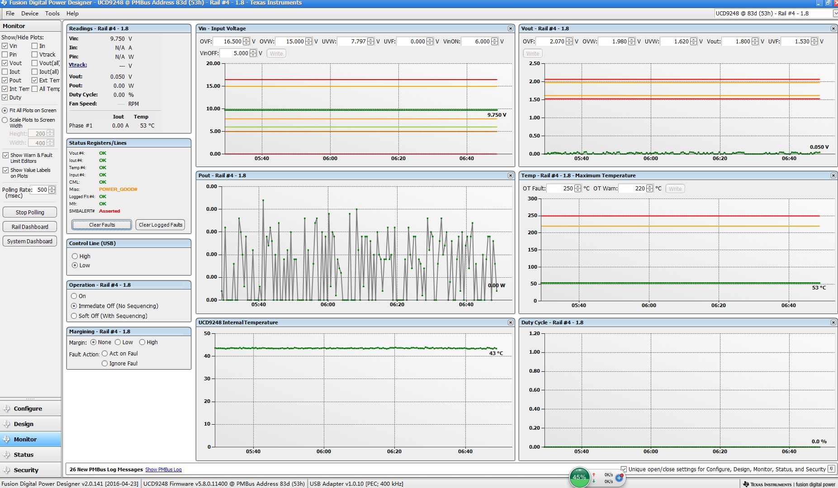Open the Tools menu
The image size is (838, 488).
pos(52,14)
